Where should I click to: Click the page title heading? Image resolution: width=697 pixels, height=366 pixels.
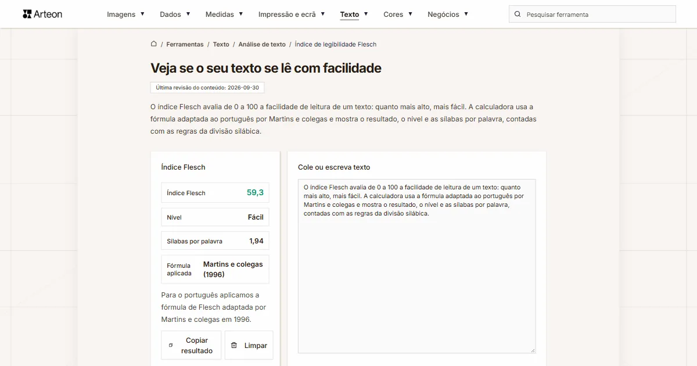tap(266, 68)
